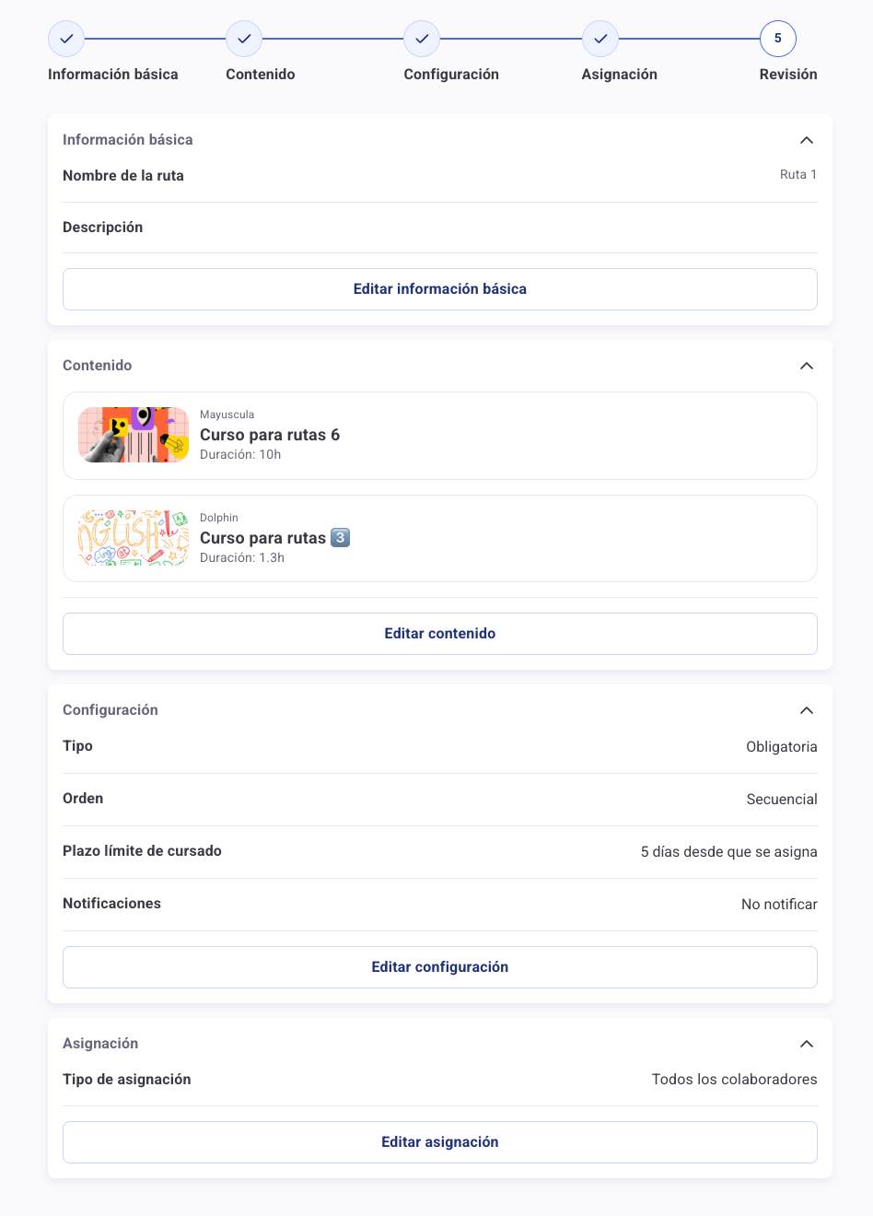This screenshot has height=1216, width=873.
Task: Open the Dolphin English course thumbnail
Action: click(134, 538)
